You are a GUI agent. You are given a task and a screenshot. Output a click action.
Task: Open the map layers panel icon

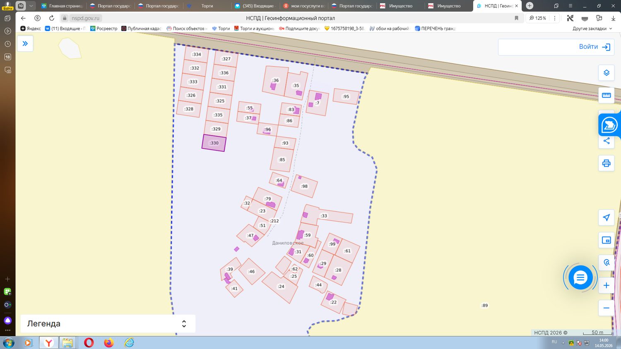pos(606,73)
